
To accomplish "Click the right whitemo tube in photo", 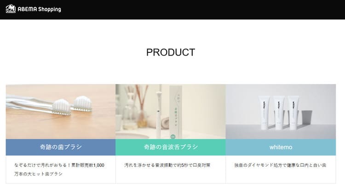I will (294, 113).
